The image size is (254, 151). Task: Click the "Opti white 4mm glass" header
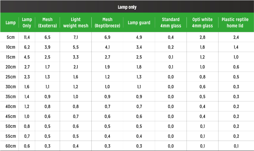[x=202, y=23]
